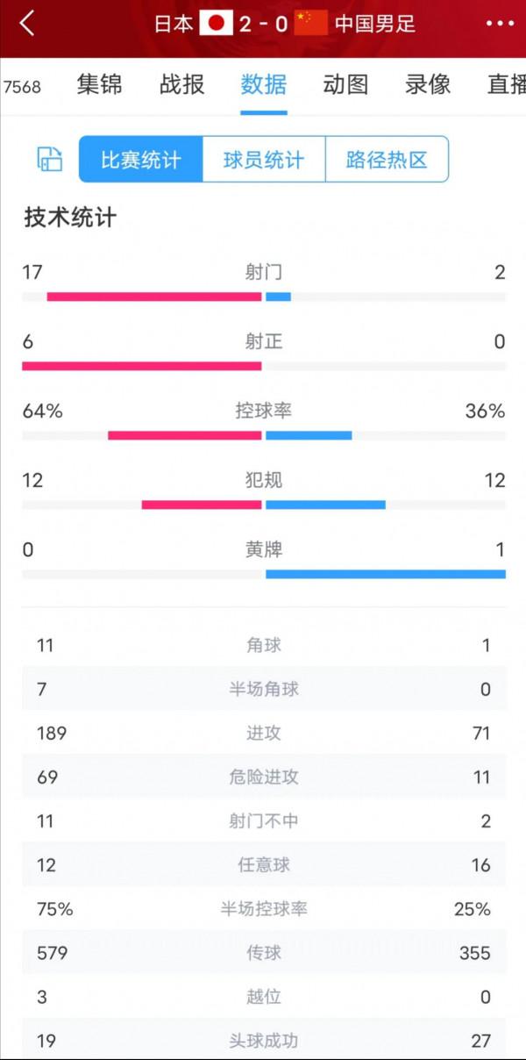The height and width of the screenshot is (1060, 526).
Task: Open the 录像 recording tab
Action: [x=425, y=84]
